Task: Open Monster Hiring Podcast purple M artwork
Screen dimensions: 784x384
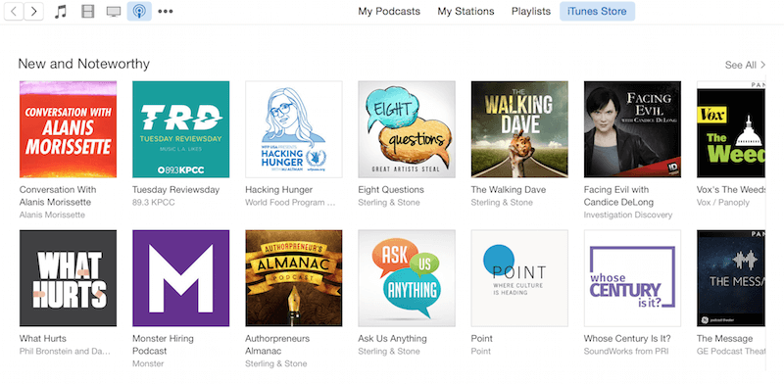Action: 181,278
